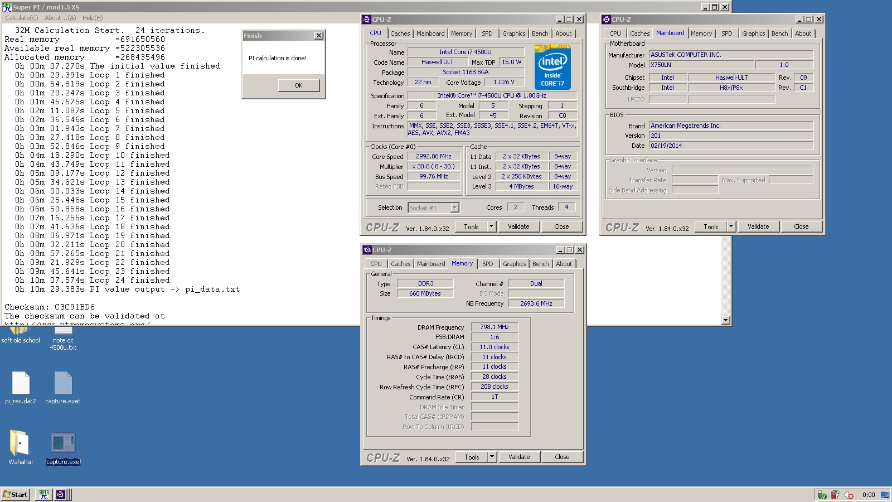892x502 pixels.
Task: Switch to Bench tab in CPU-Z Mainboard window
Action: [779, 33]
